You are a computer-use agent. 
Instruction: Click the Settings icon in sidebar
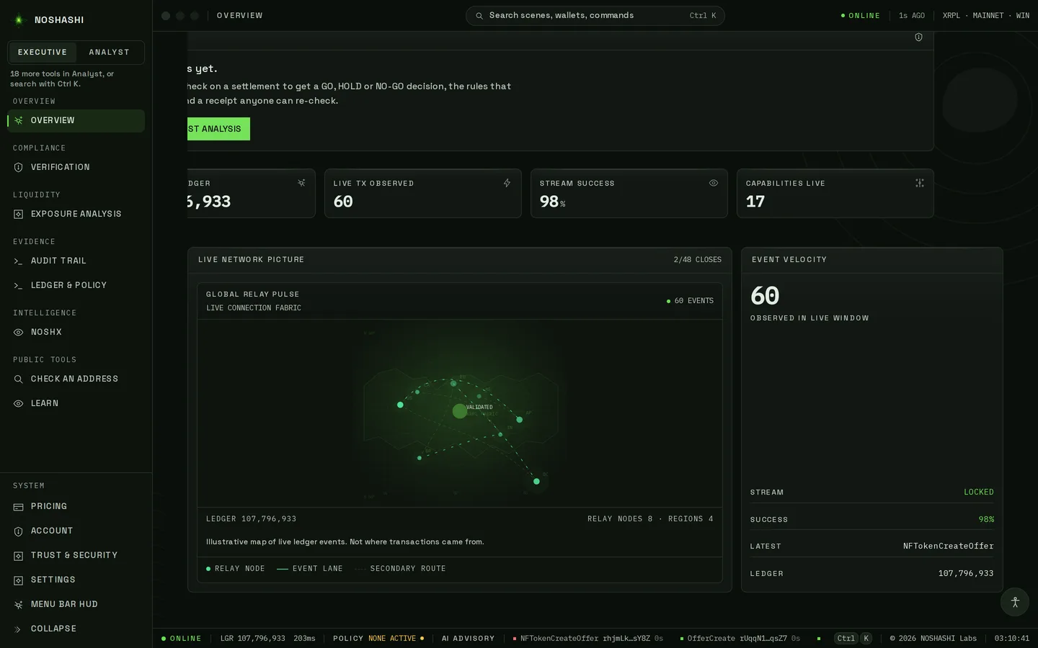19,580
